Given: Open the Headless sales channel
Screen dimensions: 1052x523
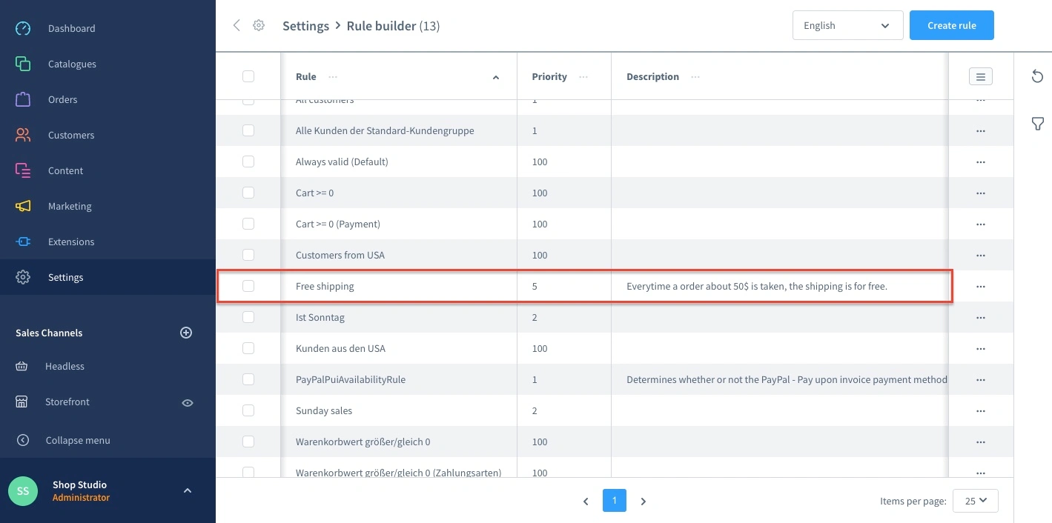Looking at the screenshot, I should coord(64,366).
